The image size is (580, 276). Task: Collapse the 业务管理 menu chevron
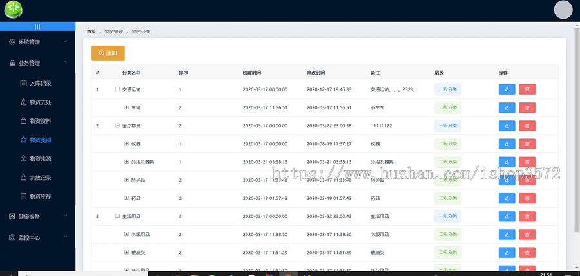click(66, 62)
